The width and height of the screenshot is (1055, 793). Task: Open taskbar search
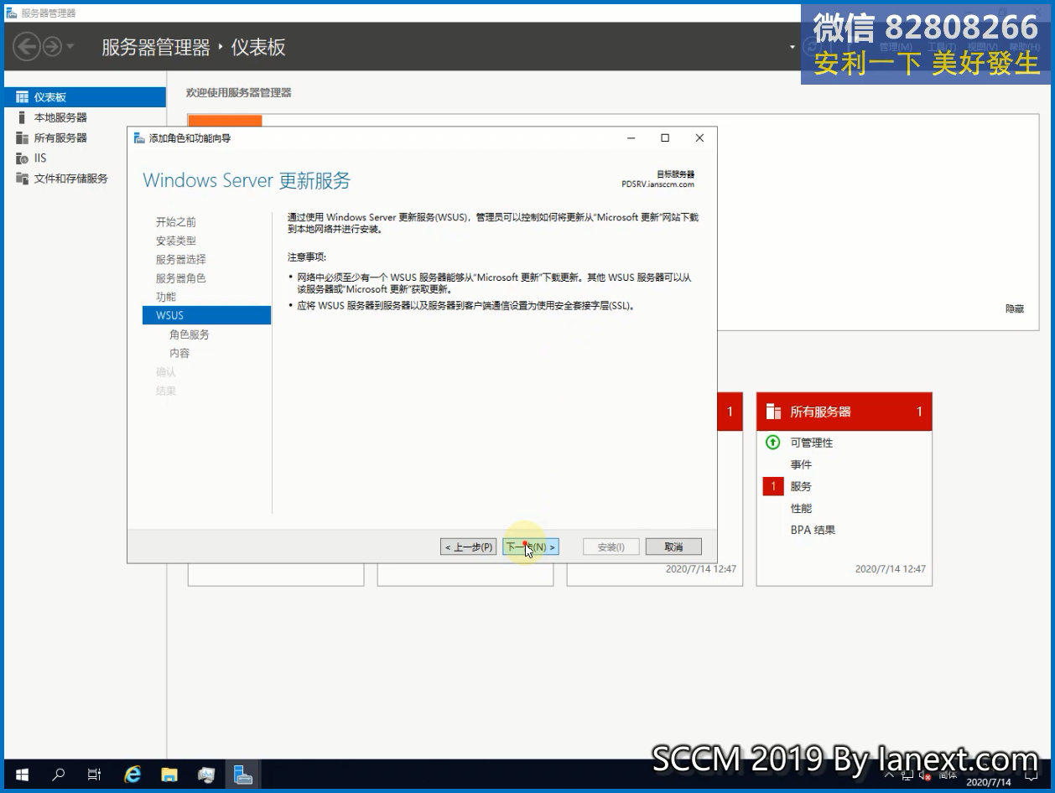(x=59, y=775)
